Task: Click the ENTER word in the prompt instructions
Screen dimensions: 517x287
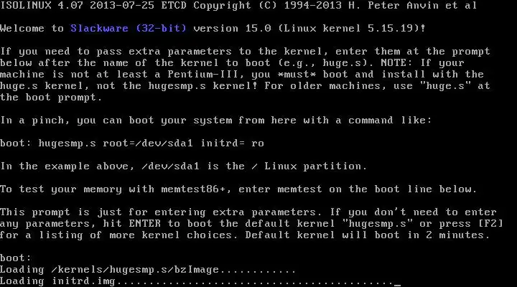Action: (144, 224)
